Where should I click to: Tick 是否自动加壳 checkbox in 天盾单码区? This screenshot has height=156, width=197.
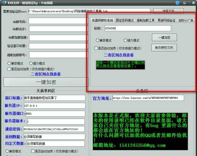(x=33, y=151)
